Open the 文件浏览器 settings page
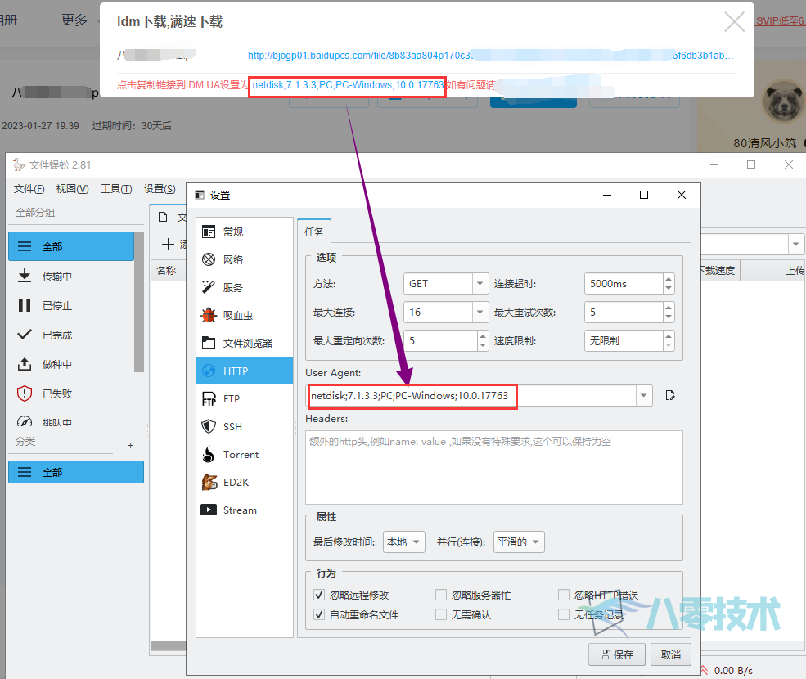The image size is (806, 679). [x=245, y=343]
